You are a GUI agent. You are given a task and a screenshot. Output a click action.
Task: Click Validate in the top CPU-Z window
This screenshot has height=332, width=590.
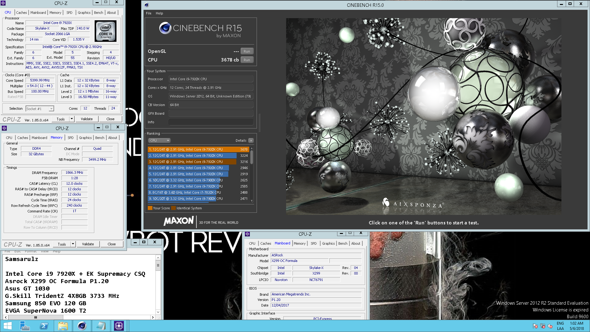click(x=87, y=119)
